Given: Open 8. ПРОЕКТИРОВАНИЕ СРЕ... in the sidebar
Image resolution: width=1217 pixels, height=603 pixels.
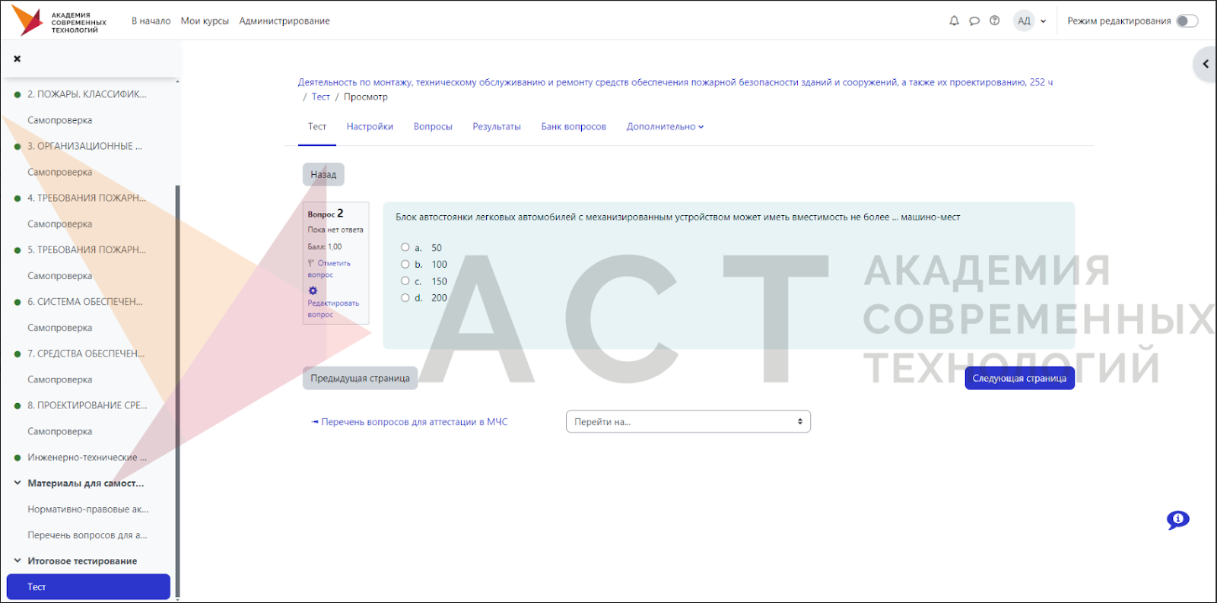Looking at the screenshot, I should pyautogui.click(x=87, y=405).
